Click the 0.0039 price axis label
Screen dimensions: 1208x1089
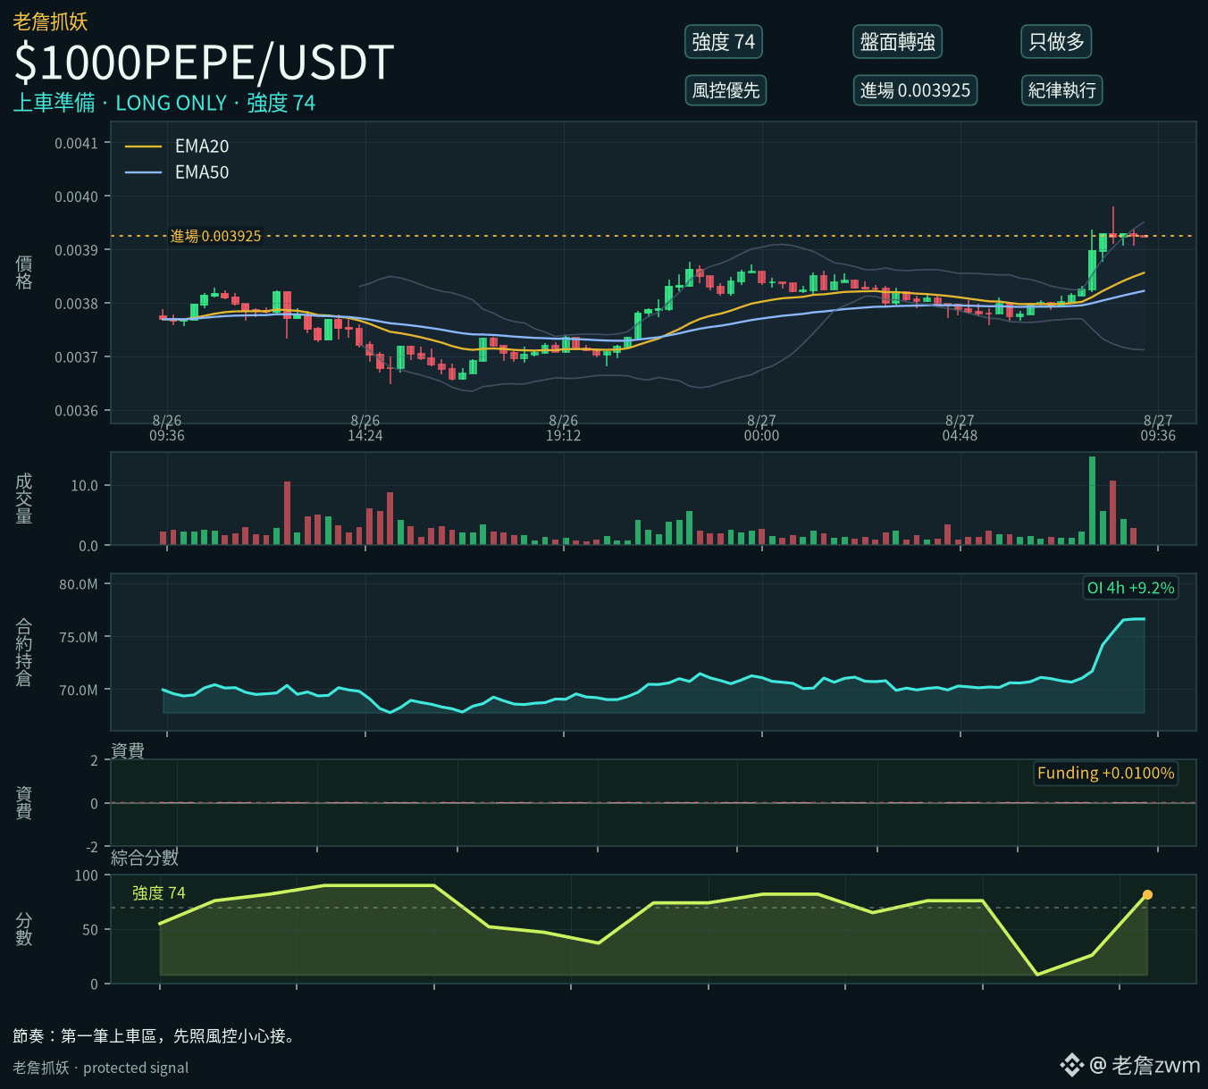(x=76, y=251)
